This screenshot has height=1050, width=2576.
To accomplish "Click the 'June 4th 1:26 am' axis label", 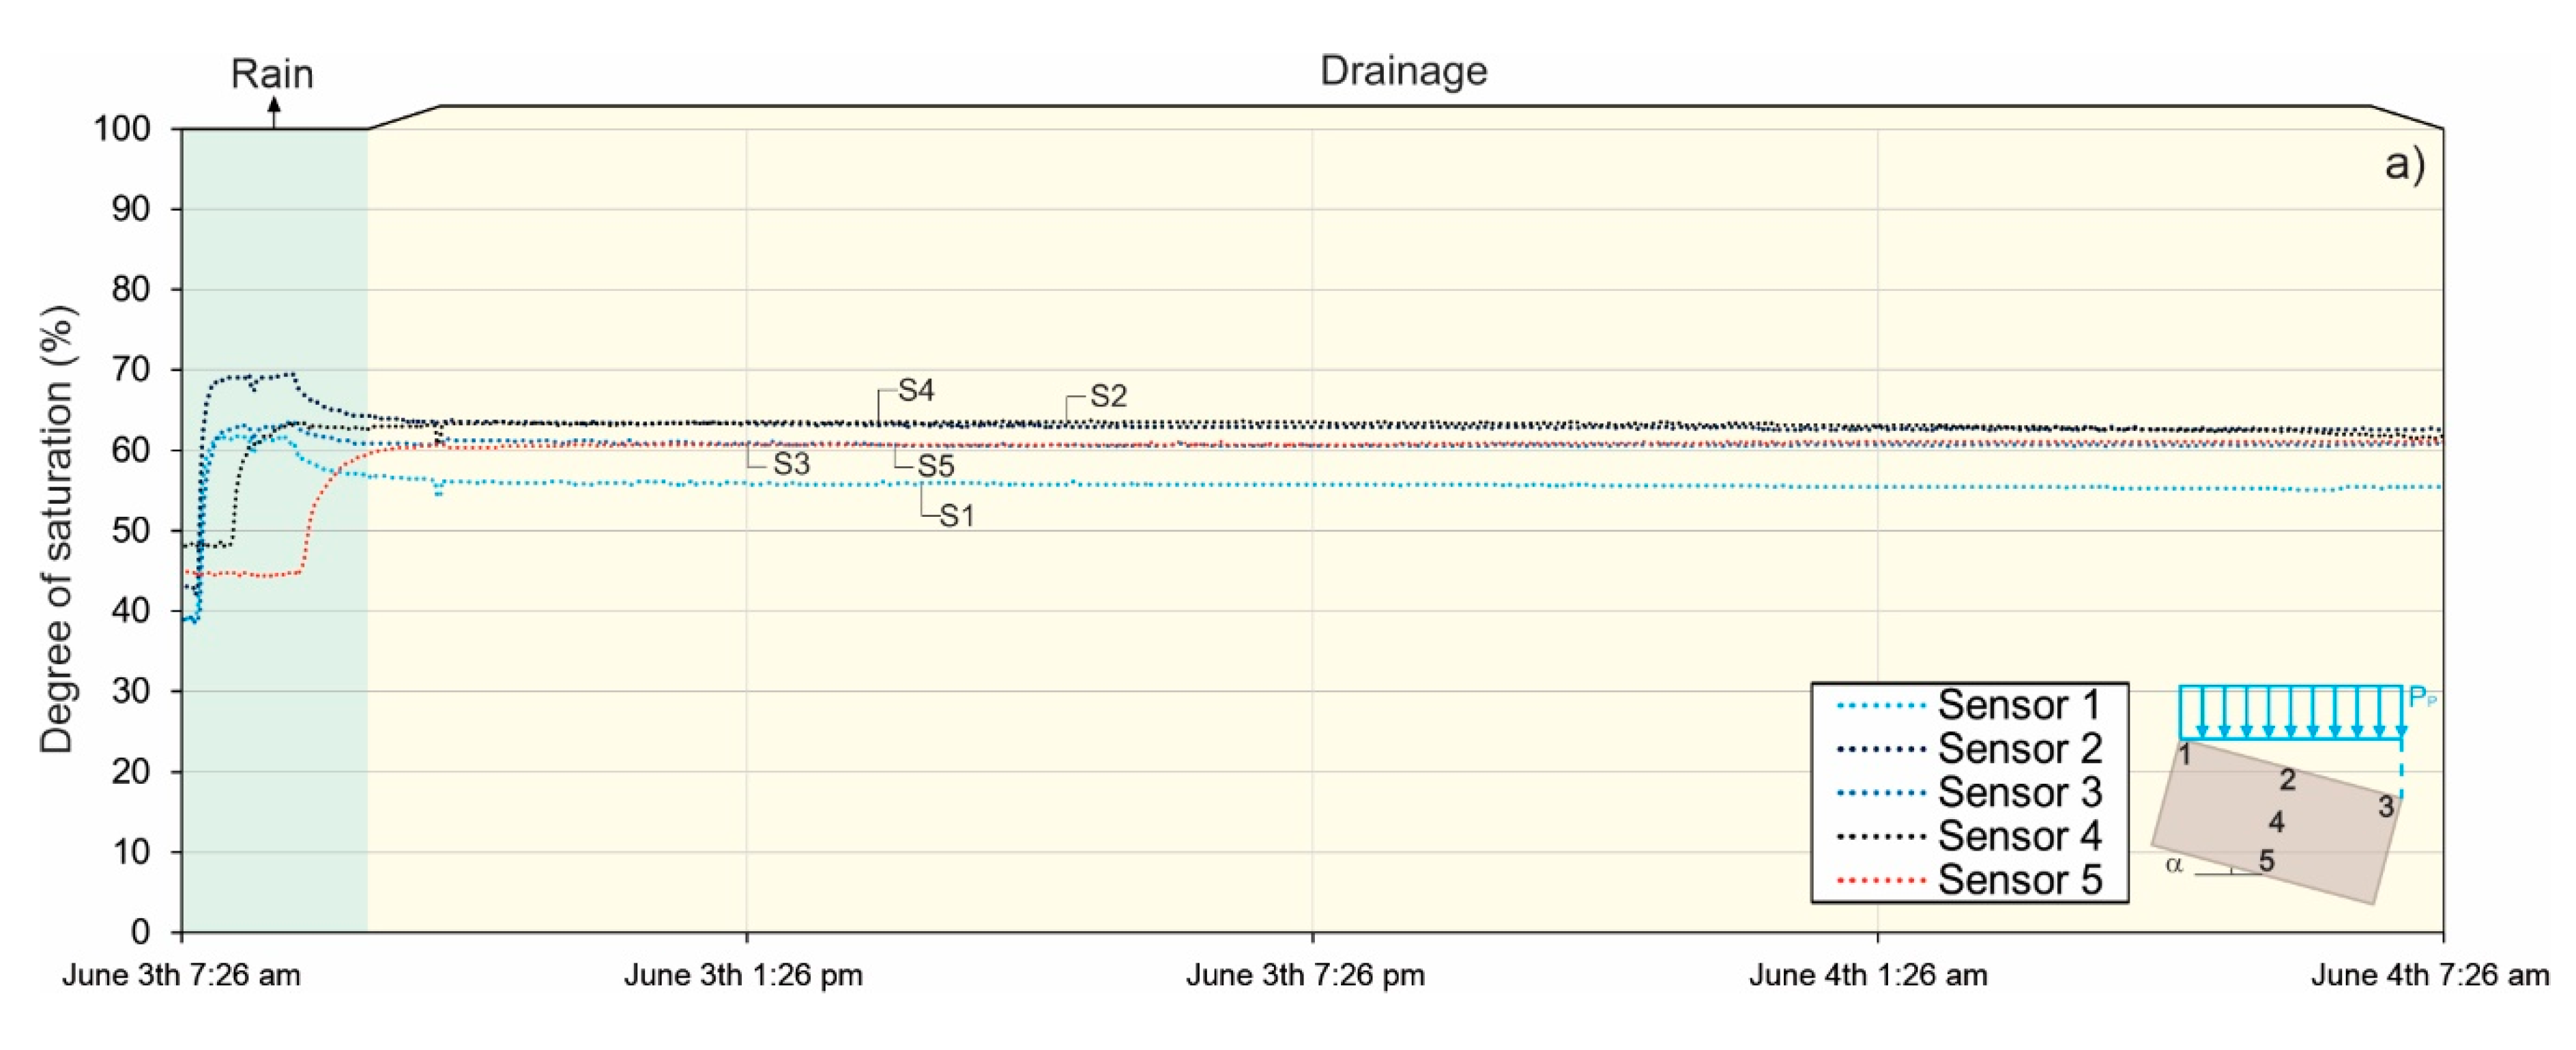I will (1867, 975).
